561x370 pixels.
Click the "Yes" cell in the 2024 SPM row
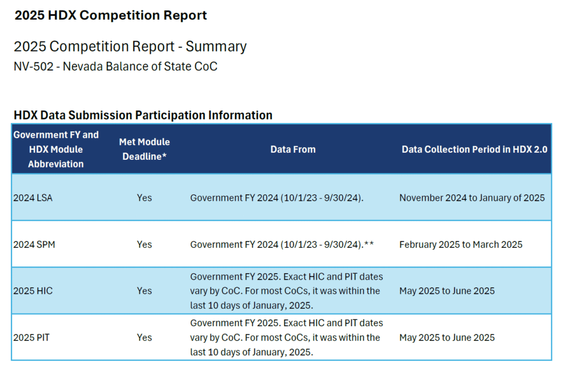point(144,244)
